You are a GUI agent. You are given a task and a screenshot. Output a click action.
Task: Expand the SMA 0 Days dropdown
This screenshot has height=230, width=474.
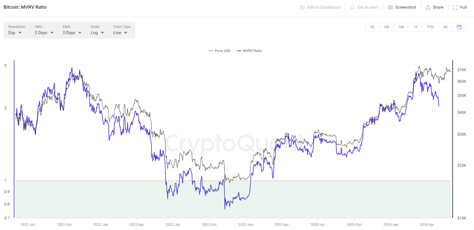[x=44, y=33]
